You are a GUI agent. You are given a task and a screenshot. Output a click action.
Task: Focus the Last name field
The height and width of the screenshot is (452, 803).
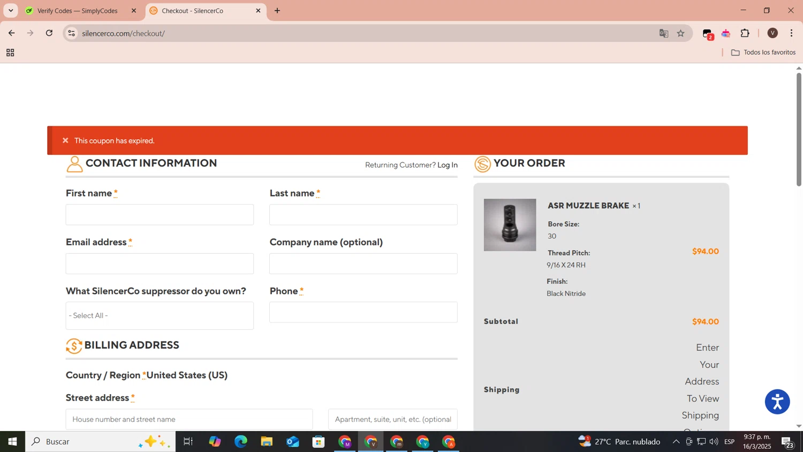tap(363, 215)
